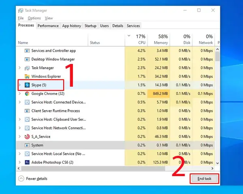The width and height of the screenshot is (243, 194).
Task: Expand the Skype (5) process group
Action: tap(20, 85)
